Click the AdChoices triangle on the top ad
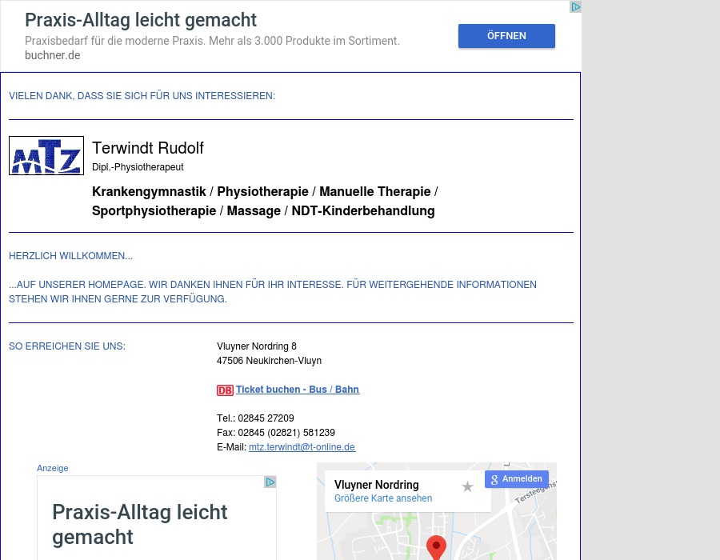Image resolution: width=720 pixels, height=560 pixels. tap(575, 6)
